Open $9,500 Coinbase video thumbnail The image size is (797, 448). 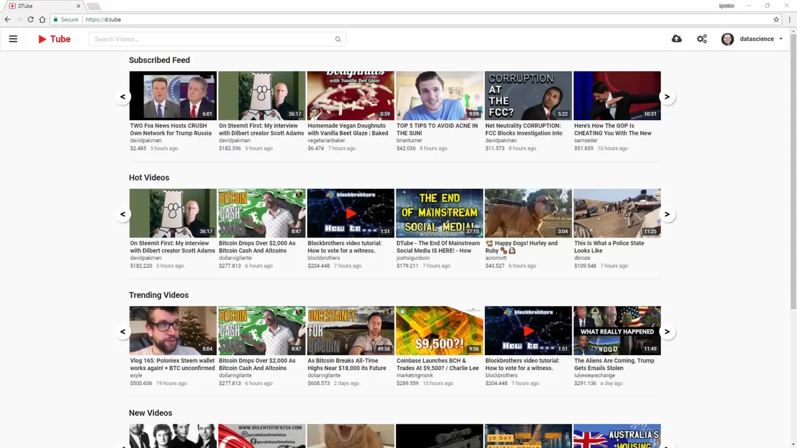click(440, 330)
